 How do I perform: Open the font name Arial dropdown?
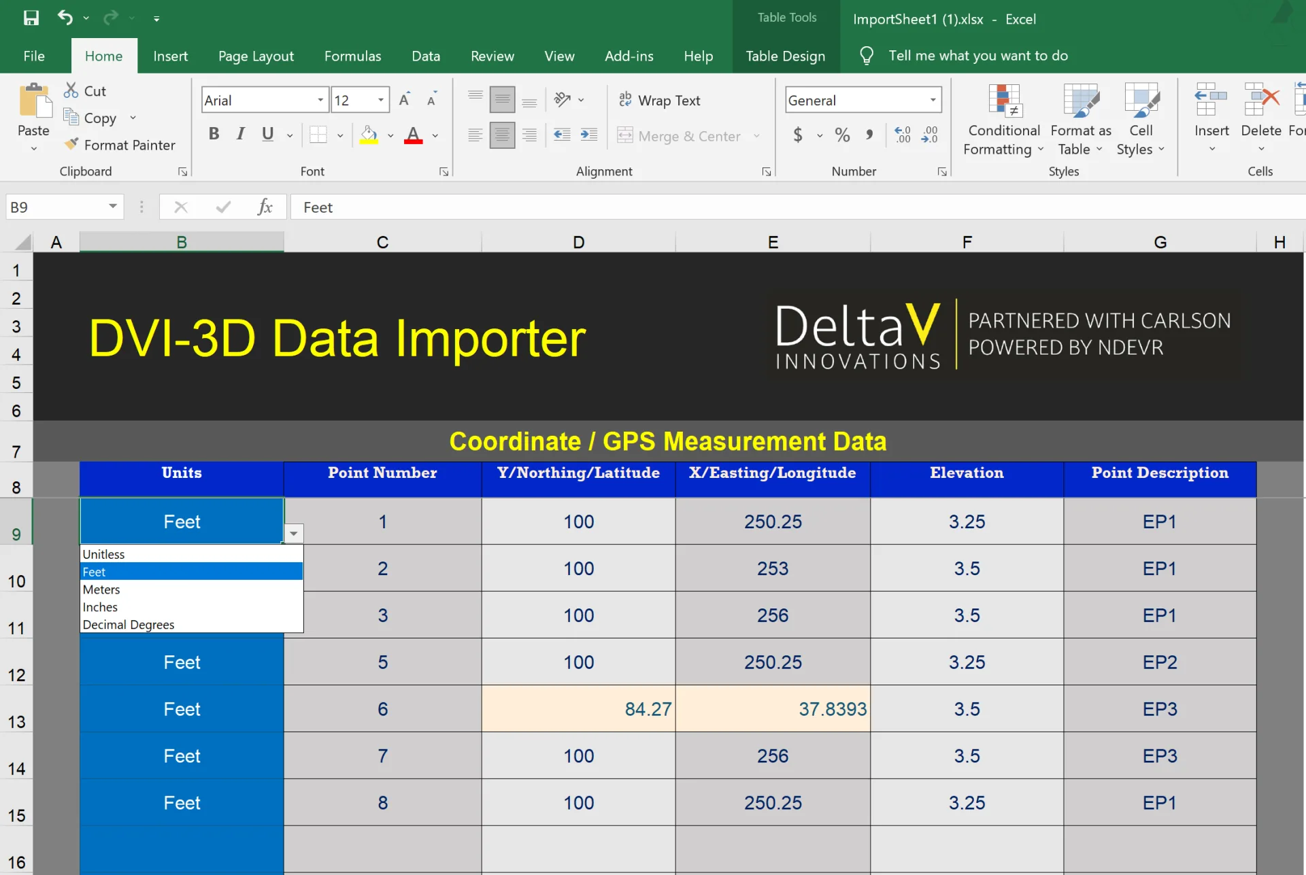320,100
